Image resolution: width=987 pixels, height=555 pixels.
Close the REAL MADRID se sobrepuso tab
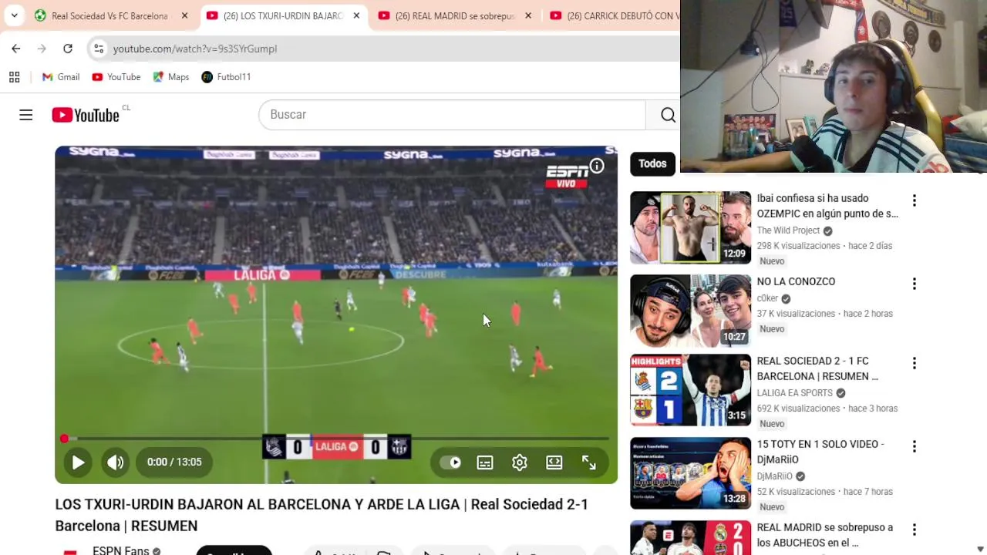click(x=527, y=16)
